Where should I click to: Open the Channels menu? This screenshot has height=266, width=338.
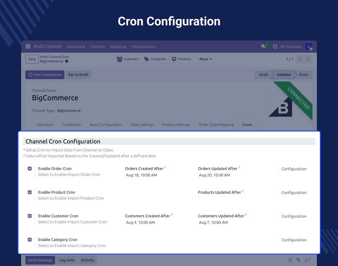click(x=97, y=47)
